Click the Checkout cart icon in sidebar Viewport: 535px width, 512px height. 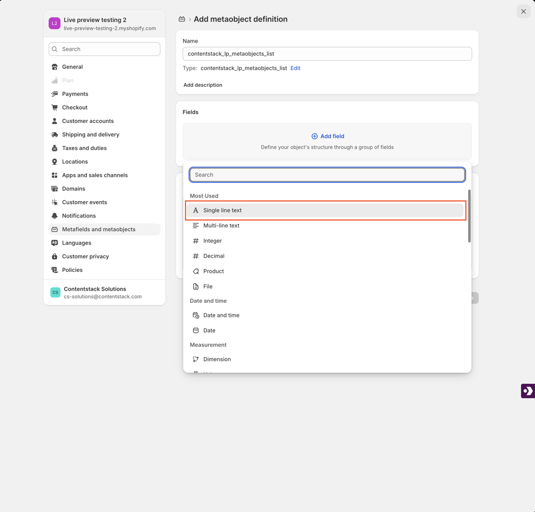click(55, 107)
